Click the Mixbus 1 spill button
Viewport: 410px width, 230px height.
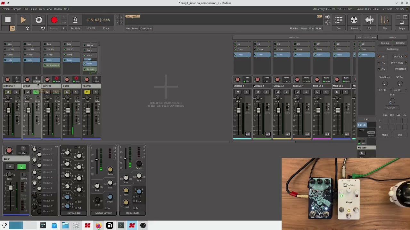pyautogui.click(x=248, y=134)
